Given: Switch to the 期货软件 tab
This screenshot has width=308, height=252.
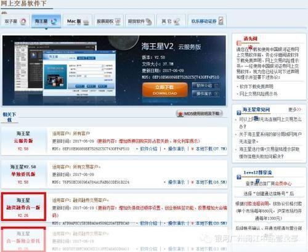Looking at the screenshot, I should coord(140,21).
